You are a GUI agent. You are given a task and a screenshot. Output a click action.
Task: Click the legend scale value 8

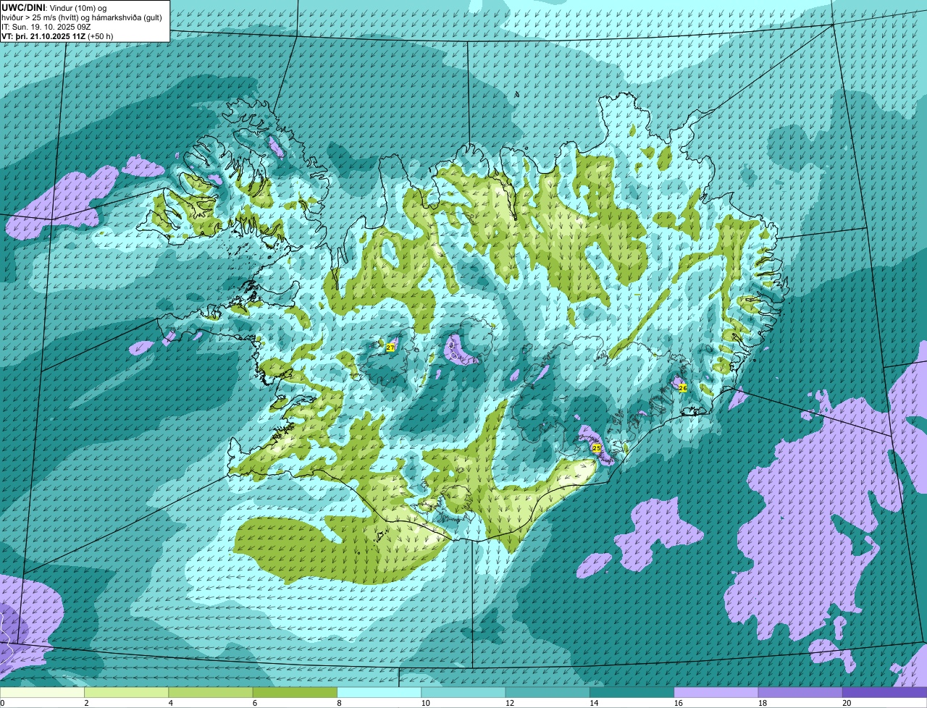(x=340, y=703)
